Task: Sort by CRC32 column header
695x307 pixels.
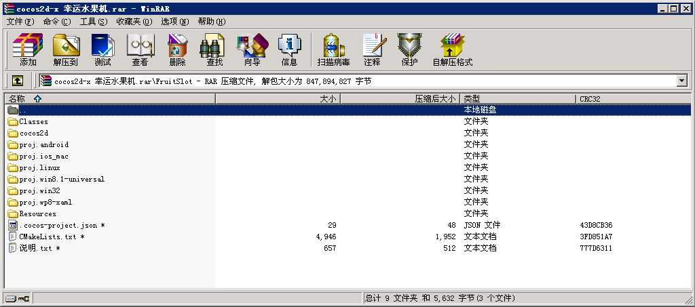Action: tap(633, 99)
